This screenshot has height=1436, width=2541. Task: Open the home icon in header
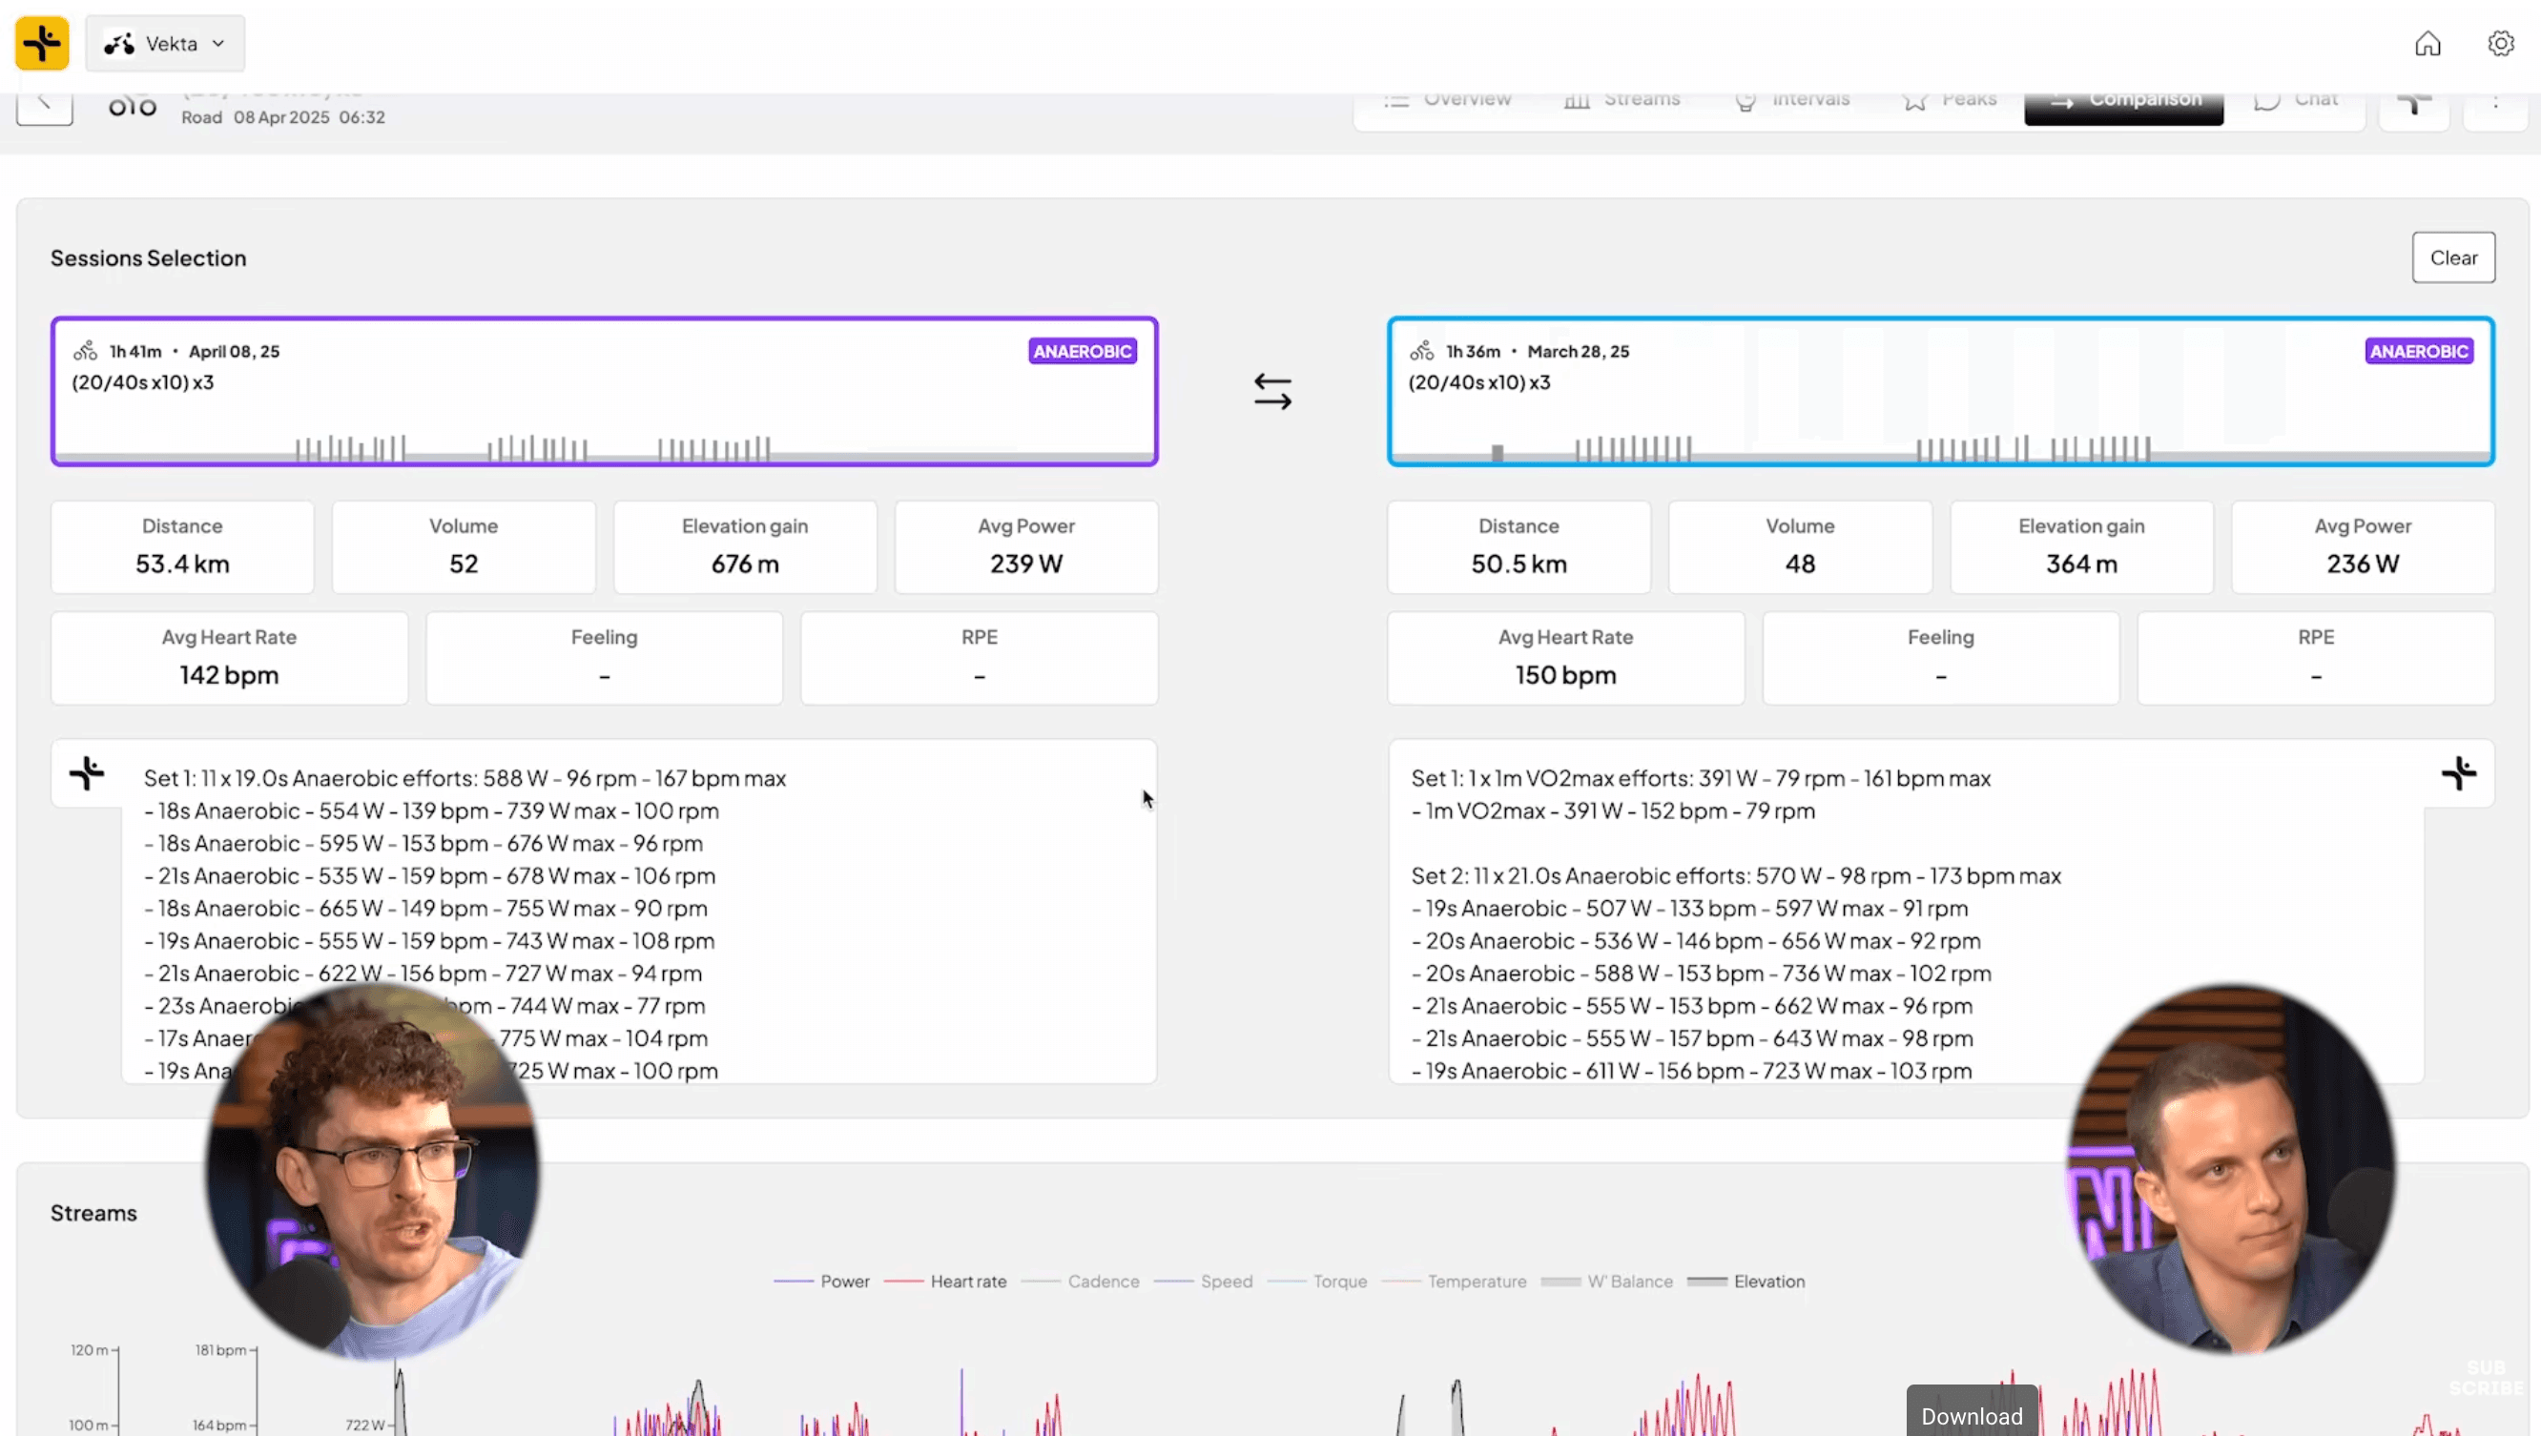click(x=2427, y=44)
